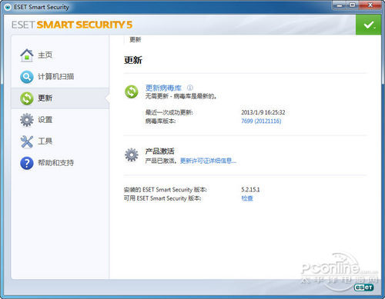Open virus database version 7699 link
This screenshot has width=385, height=299.
[x=261, y=121]
